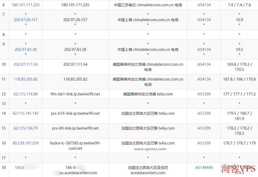Open AS4134 link in hop 9 row
This screenshot has height=177, width=258.
204,50
